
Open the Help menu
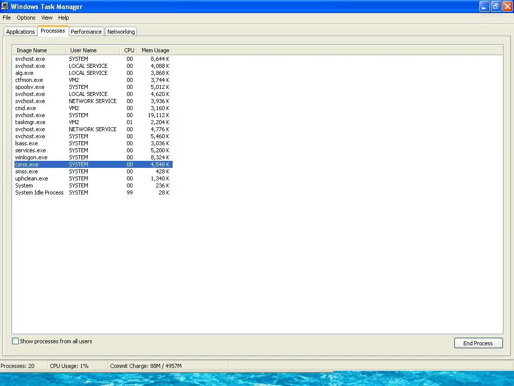click(64, 18)
